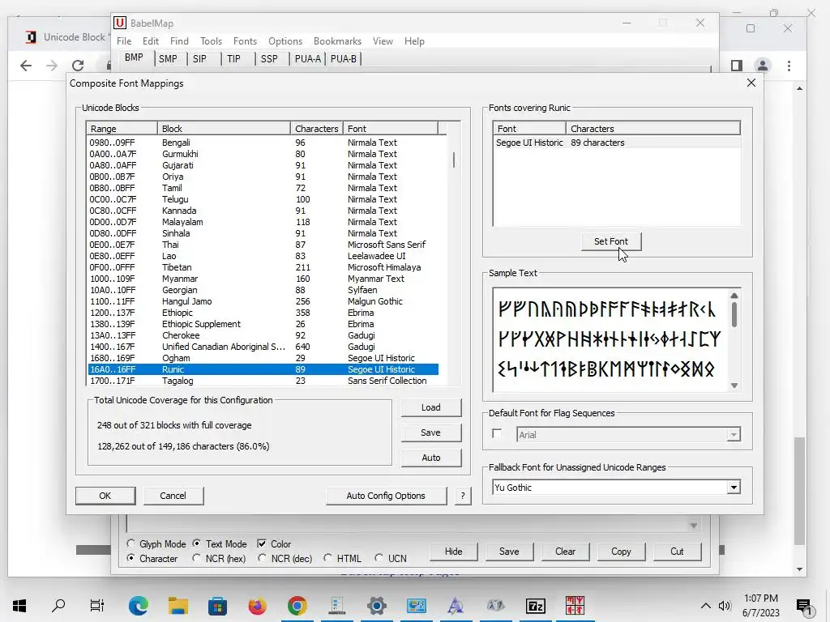Click Sample Text scroll down arrow
Screen dimensions: 830x622
(x=734, y=385)
